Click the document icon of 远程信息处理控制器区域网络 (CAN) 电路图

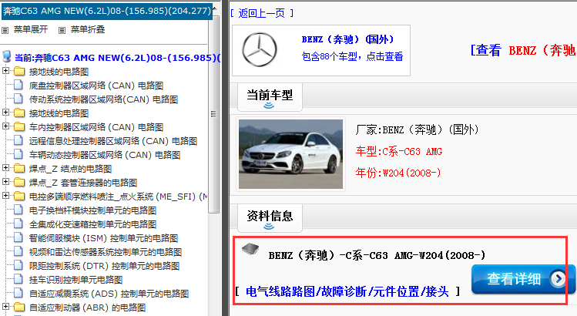(x=18, y=140)
